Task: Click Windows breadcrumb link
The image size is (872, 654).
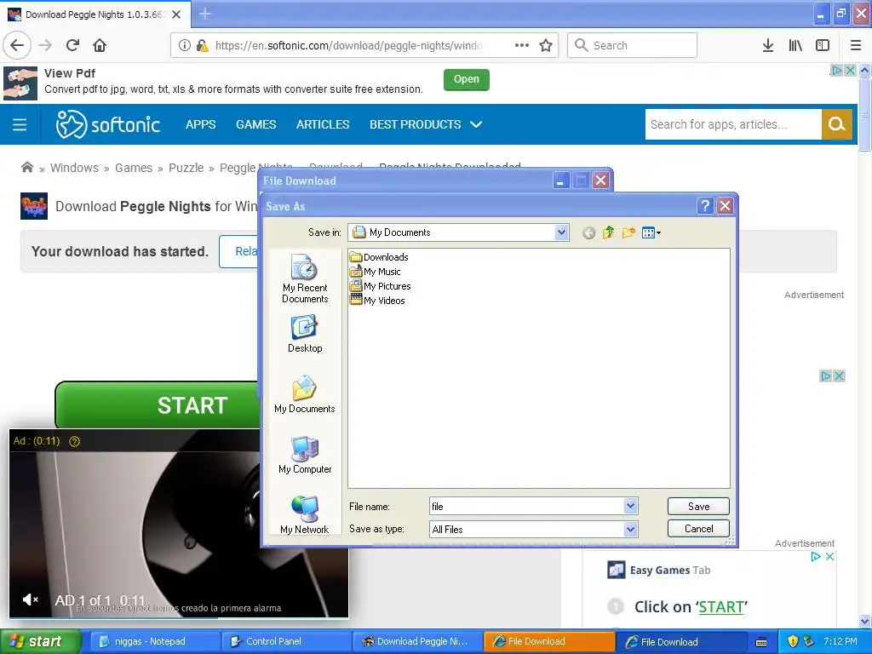Action: [75, 168]
